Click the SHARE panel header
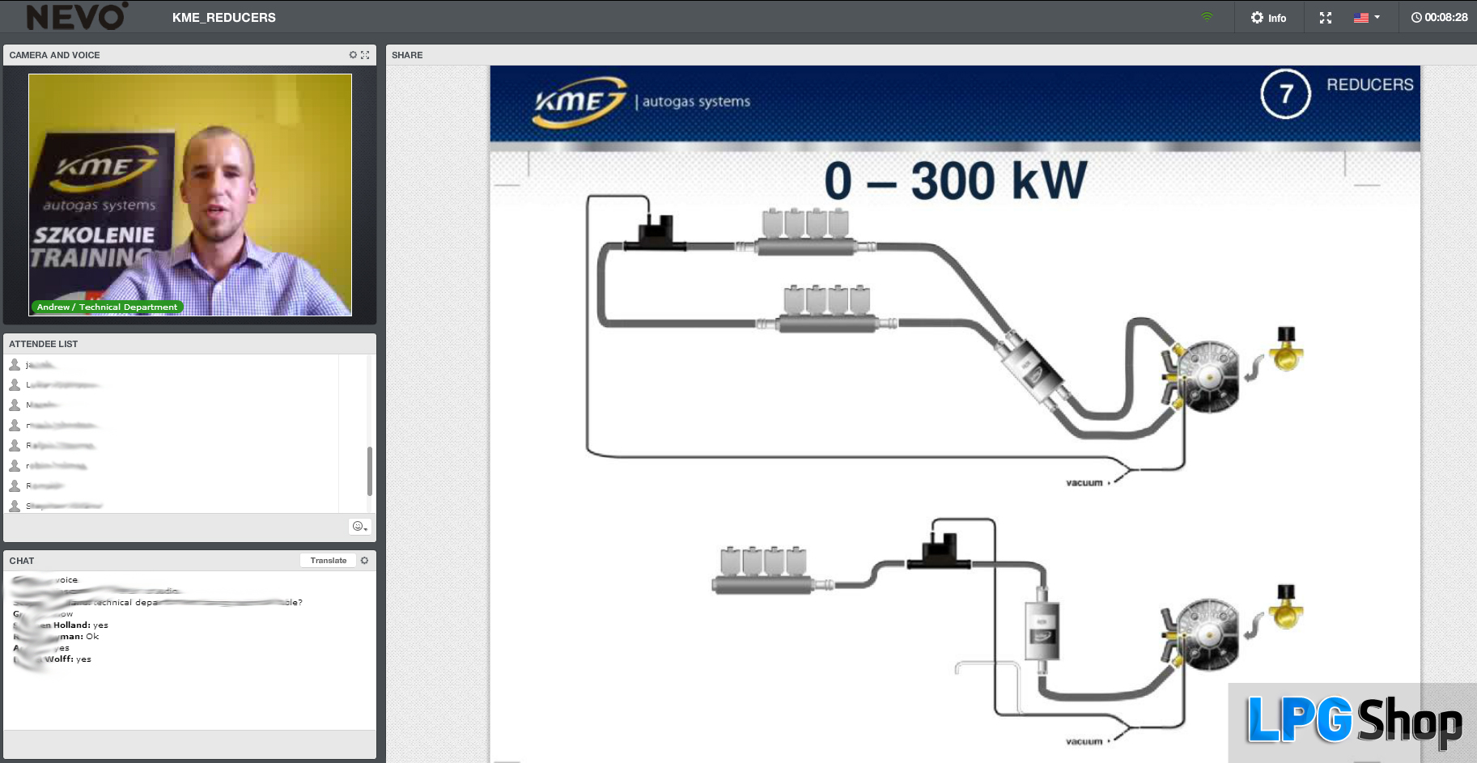The height and width of the screenshot is (763, 1477). 407,55
